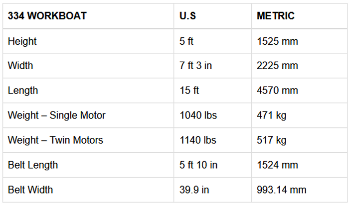Click the Length row label
Screen dimensions: 349x205
[x=23, y=91]
